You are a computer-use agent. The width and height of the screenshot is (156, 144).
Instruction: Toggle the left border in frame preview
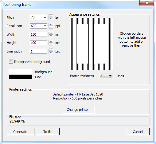74,44
